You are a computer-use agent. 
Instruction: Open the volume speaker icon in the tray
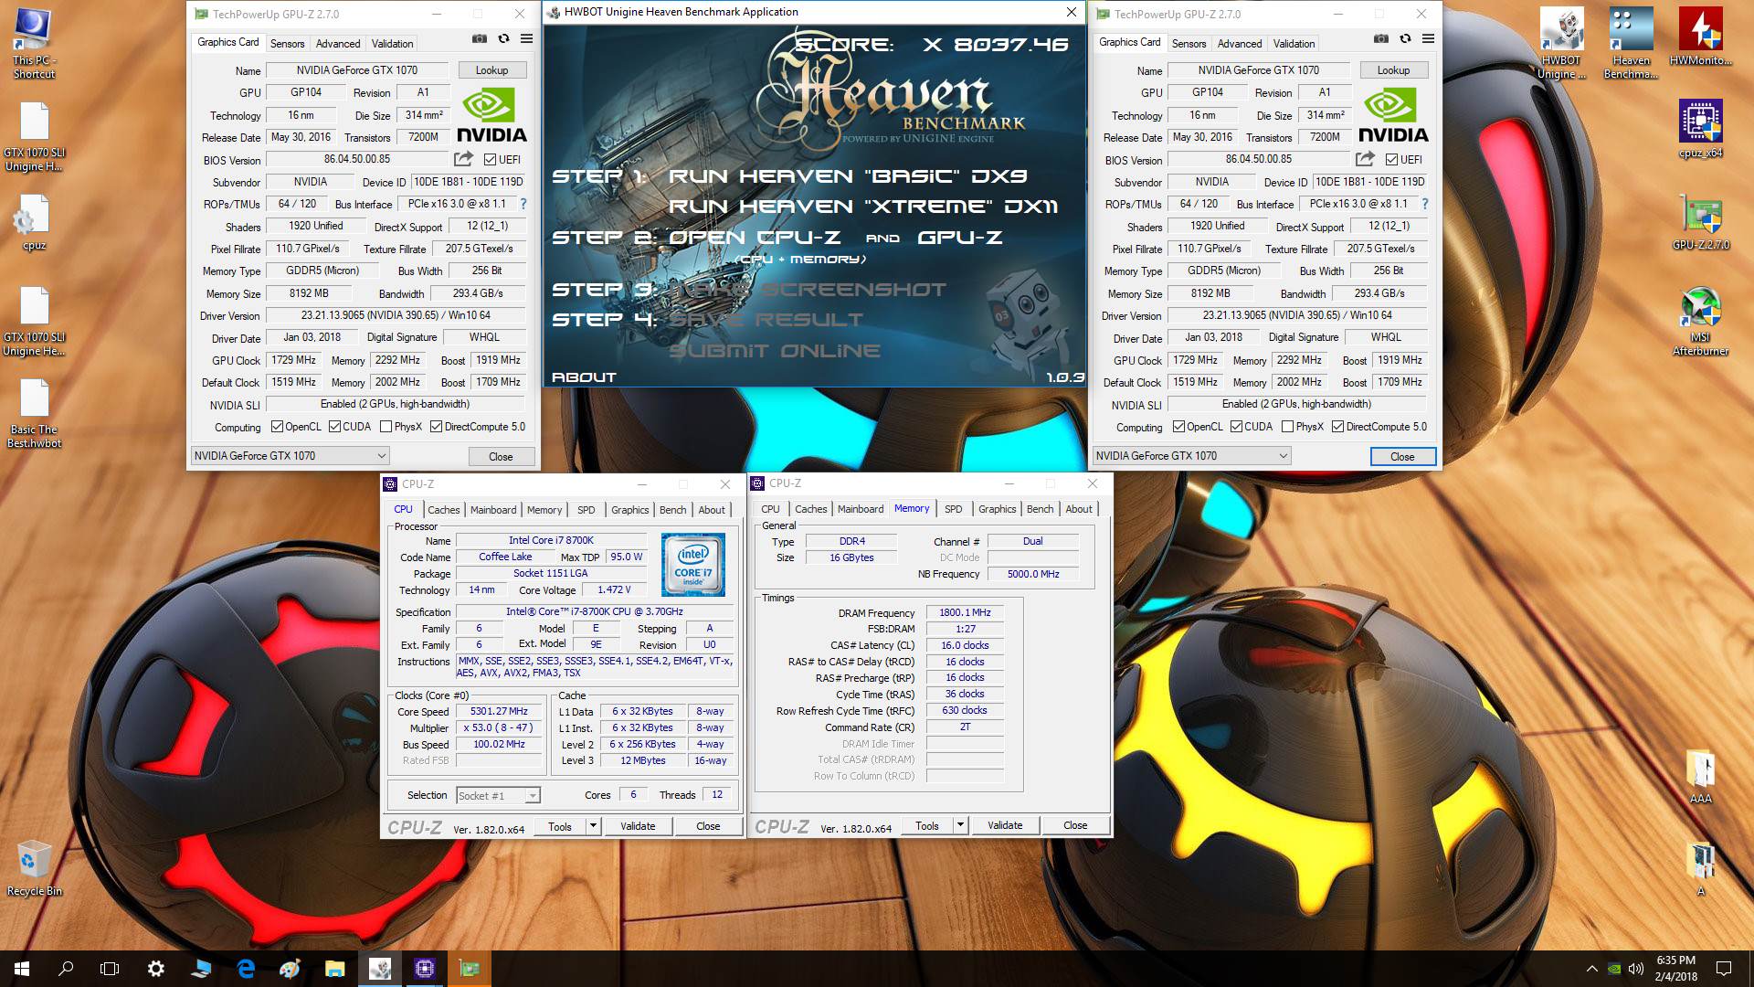coord(1635,969)
